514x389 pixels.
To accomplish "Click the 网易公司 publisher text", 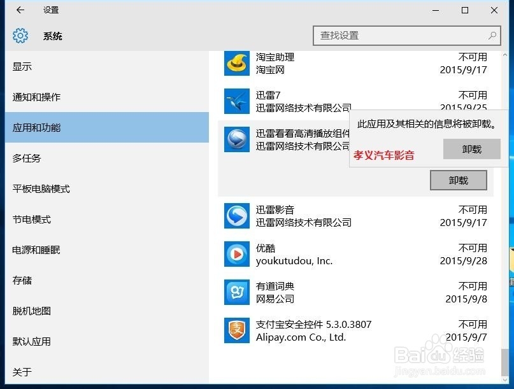I will coord(275,299).
